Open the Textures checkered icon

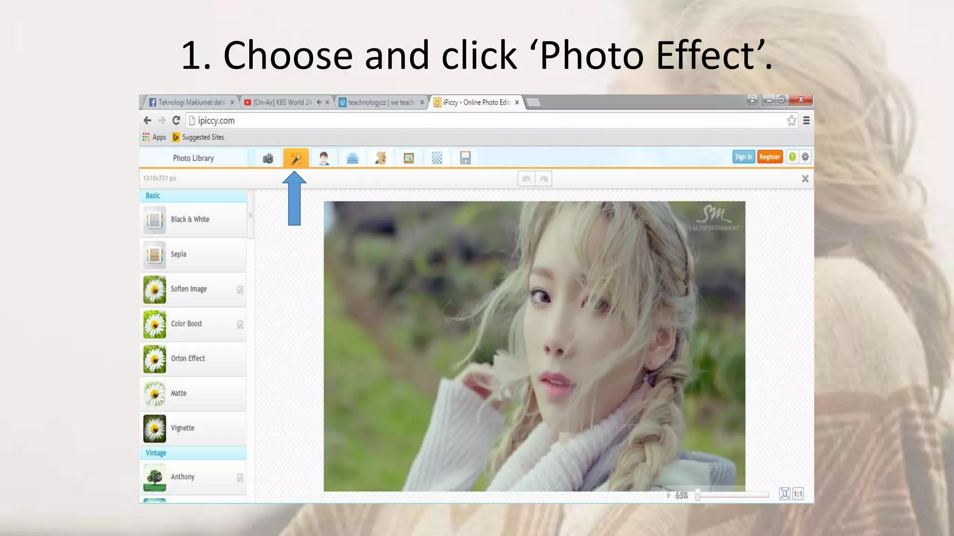coord(436,159)
